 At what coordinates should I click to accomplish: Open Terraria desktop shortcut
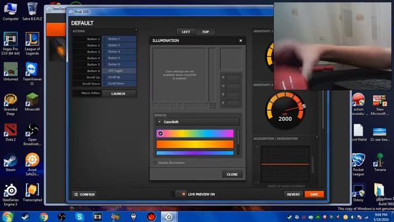click(x=380, y=162)
